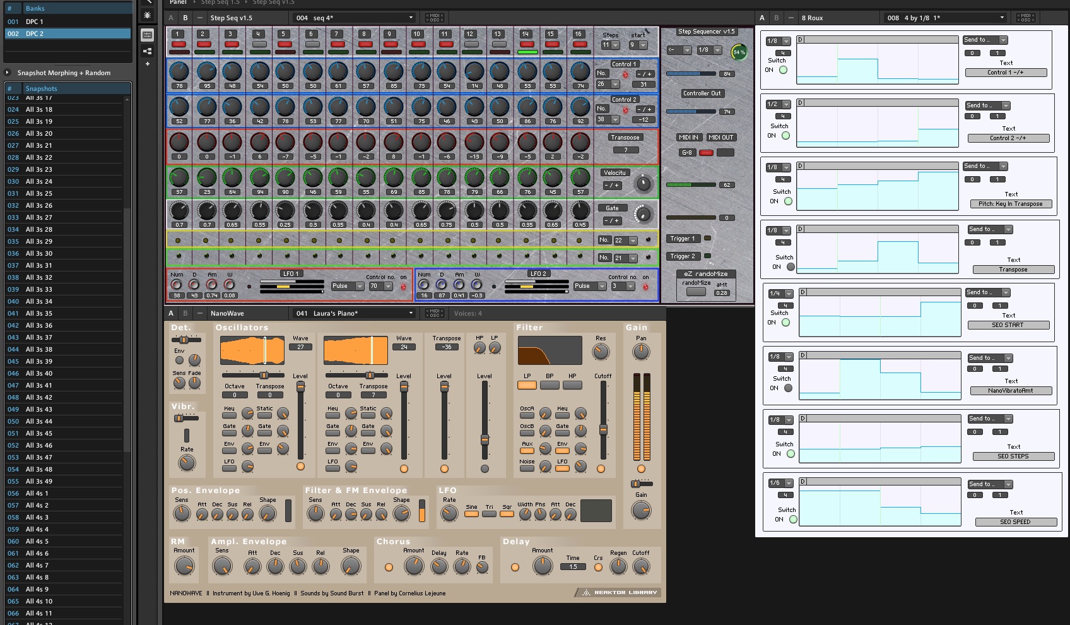This screenshot has width=1070, height=625.
Task: Click the randoMize button in eZ randoMize
Action: tap(696, 292)
